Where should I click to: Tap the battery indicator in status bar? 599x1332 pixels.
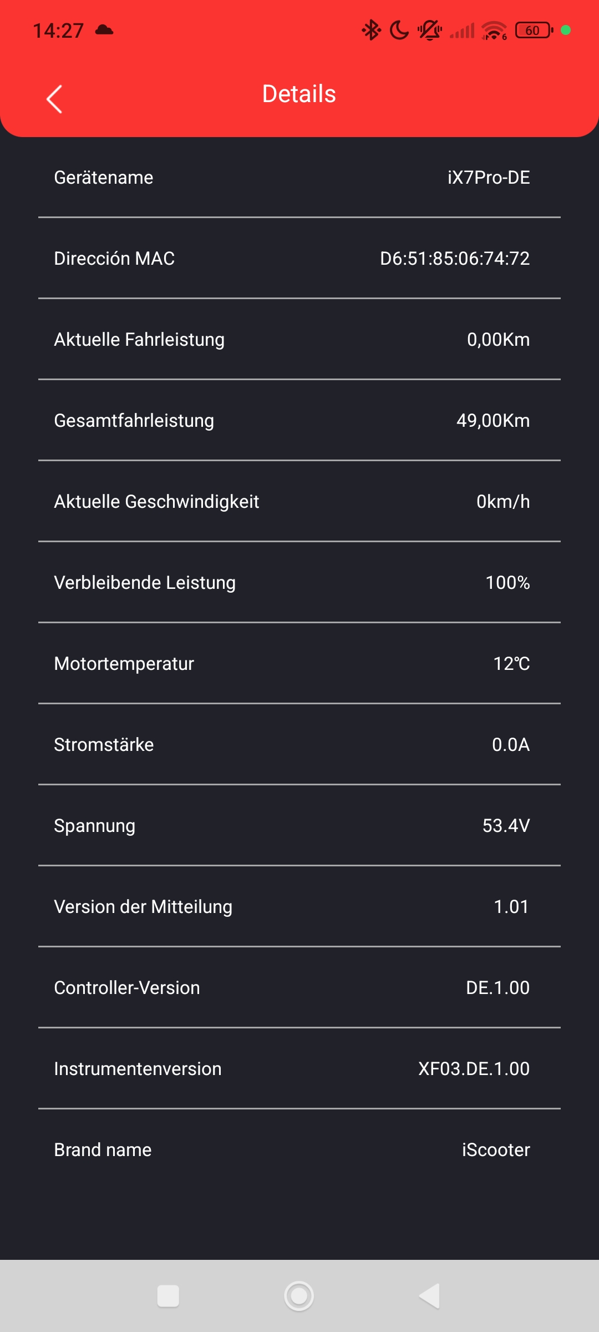(x=534, y=30)
